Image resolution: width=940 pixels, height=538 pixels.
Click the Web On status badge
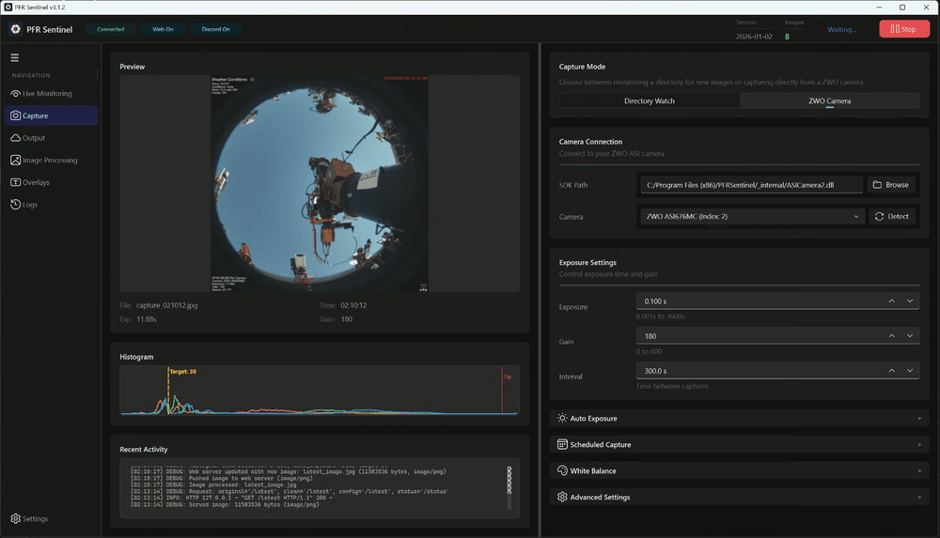pos(163,29)
